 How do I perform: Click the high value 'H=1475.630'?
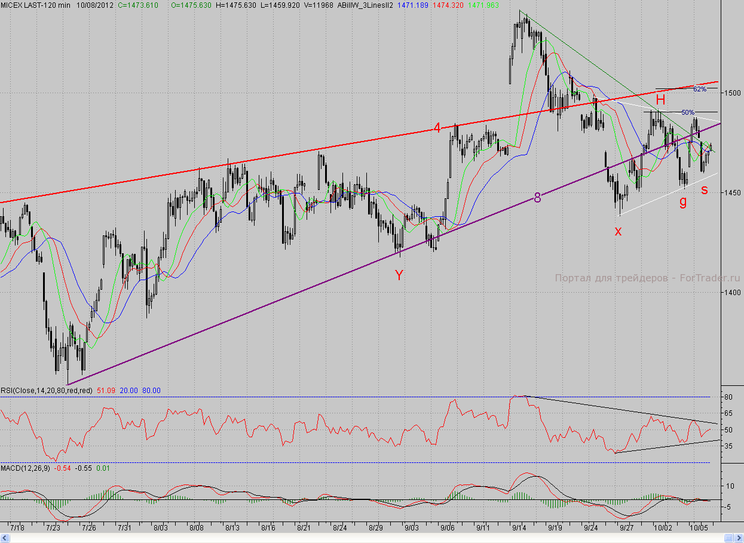[237, 4]
